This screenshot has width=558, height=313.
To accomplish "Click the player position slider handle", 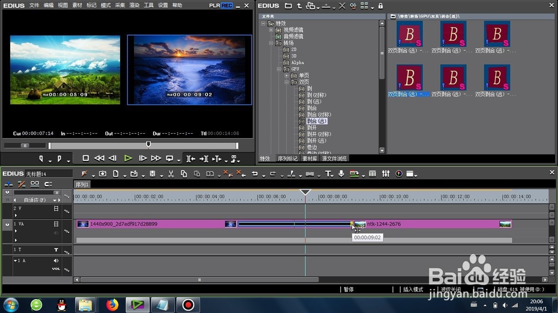I will (x=148, y=144).
